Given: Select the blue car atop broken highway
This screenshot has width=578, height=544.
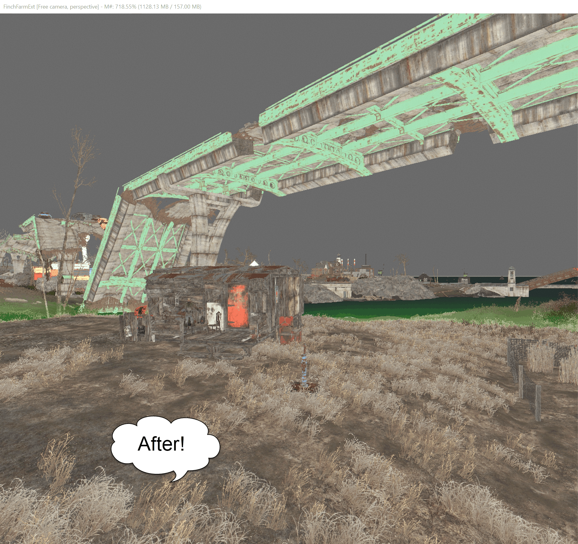Looking at the screenshot, I should click(x=45, y=216).
